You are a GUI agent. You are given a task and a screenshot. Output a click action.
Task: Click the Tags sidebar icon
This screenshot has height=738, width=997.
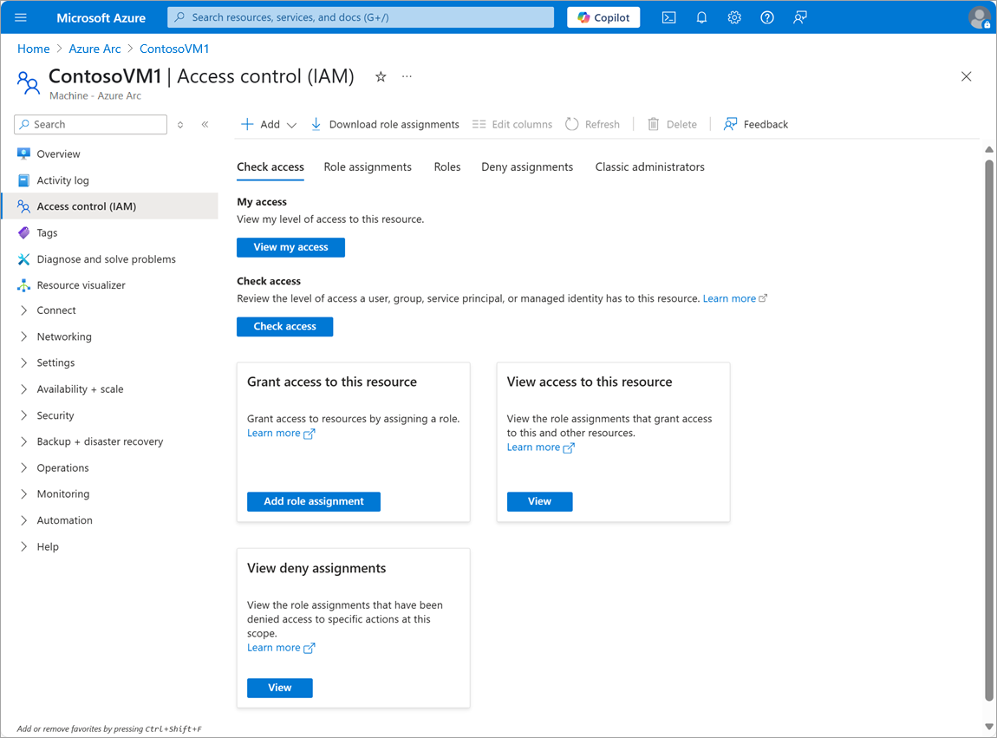pos(23,233)
